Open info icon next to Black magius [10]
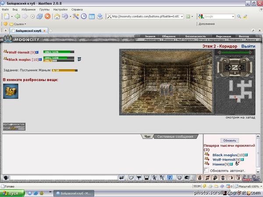Screen dimensions: 263x197 coord(40,60)
